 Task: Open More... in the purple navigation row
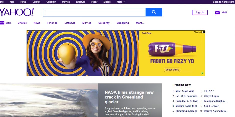point(140,23)
